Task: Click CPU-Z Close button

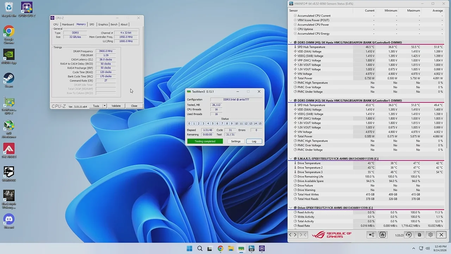Action: pos(134,106)
